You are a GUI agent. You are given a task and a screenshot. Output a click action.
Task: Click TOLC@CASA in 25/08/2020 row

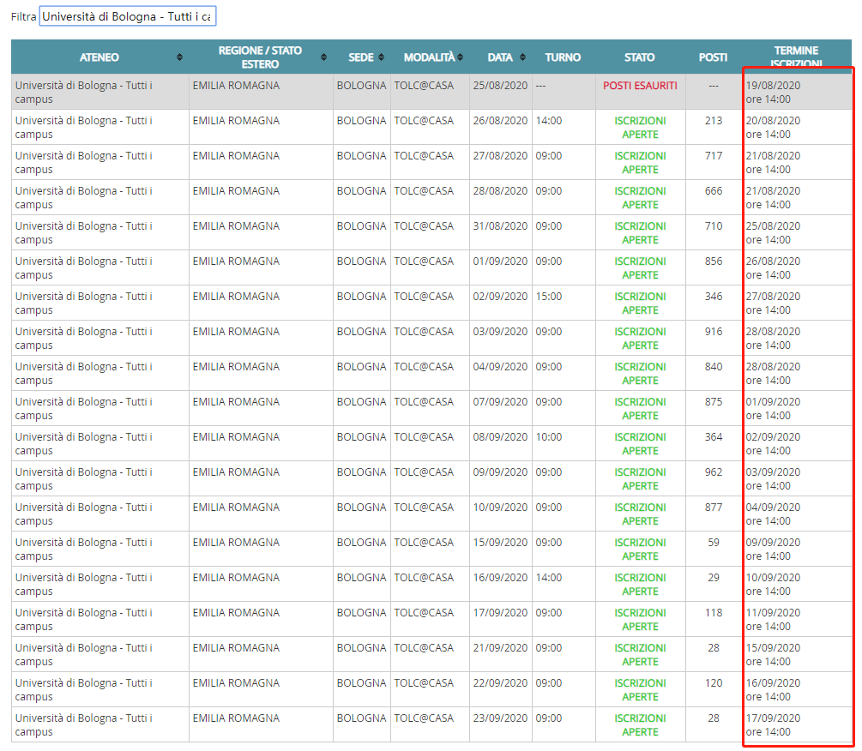424,86
